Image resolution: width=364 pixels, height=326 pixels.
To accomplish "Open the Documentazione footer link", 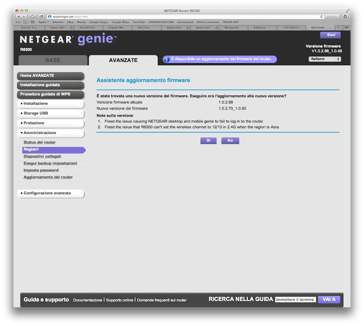I will (x=88, y=300).
